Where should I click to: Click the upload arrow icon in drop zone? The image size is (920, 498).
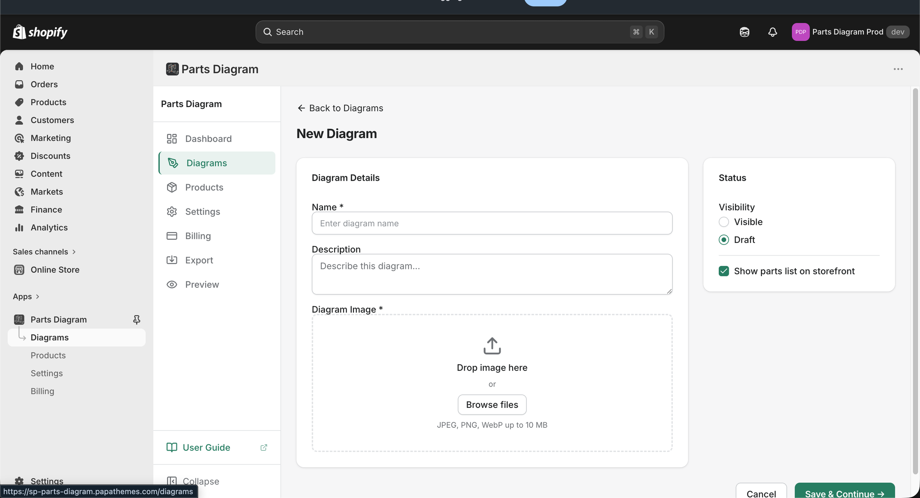pos(492,346)
